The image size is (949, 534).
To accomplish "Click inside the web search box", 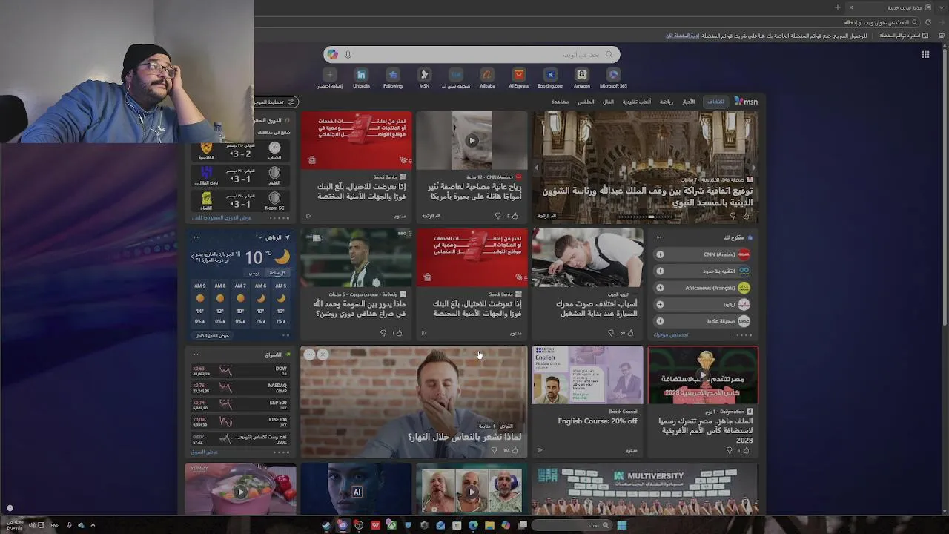I will point(472,54).
